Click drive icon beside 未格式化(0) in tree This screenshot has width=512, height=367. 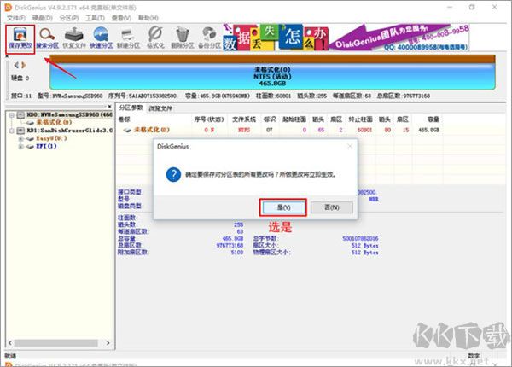tap(30, 122)
